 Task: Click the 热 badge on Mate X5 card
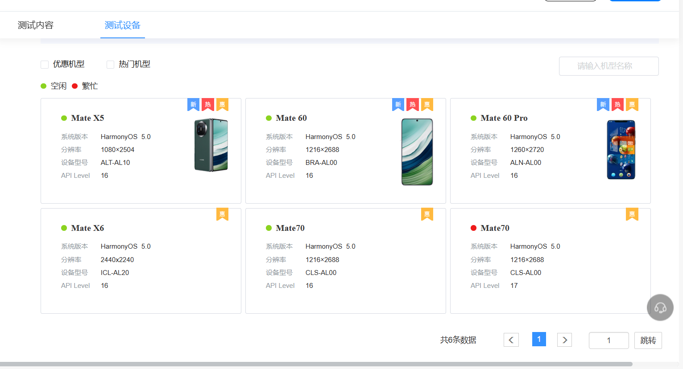pos(208,105)
